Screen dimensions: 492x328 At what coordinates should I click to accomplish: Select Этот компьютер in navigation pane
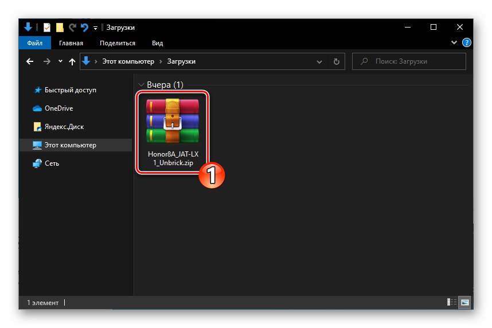76,145
